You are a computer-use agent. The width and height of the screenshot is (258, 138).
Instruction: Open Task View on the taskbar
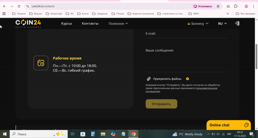coord(73,134)
